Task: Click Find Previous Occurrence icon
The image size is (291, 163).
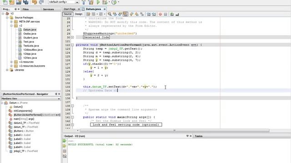Action: [x=115, y=14]
